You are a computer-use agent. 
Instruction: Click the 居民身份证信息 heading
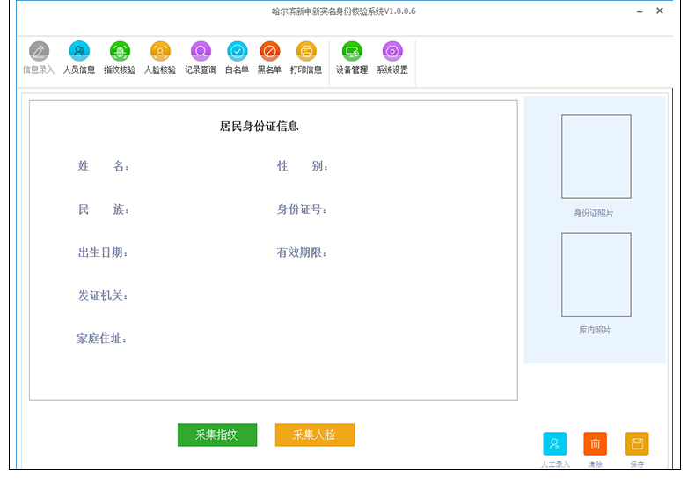[260, 127]
